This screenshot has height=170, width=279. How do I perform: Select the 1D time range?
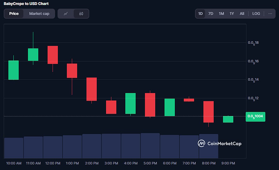200,14
